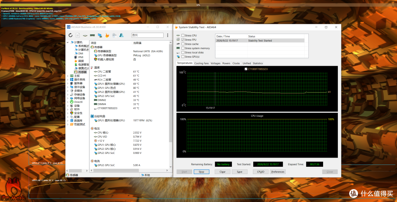Click the green memory module toolbar icon

[x=92, y=35]
